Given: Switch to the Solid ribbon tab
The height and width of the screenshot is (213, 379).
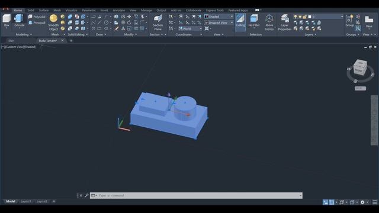Looking at the screenshot, I should tap(31, 10).
